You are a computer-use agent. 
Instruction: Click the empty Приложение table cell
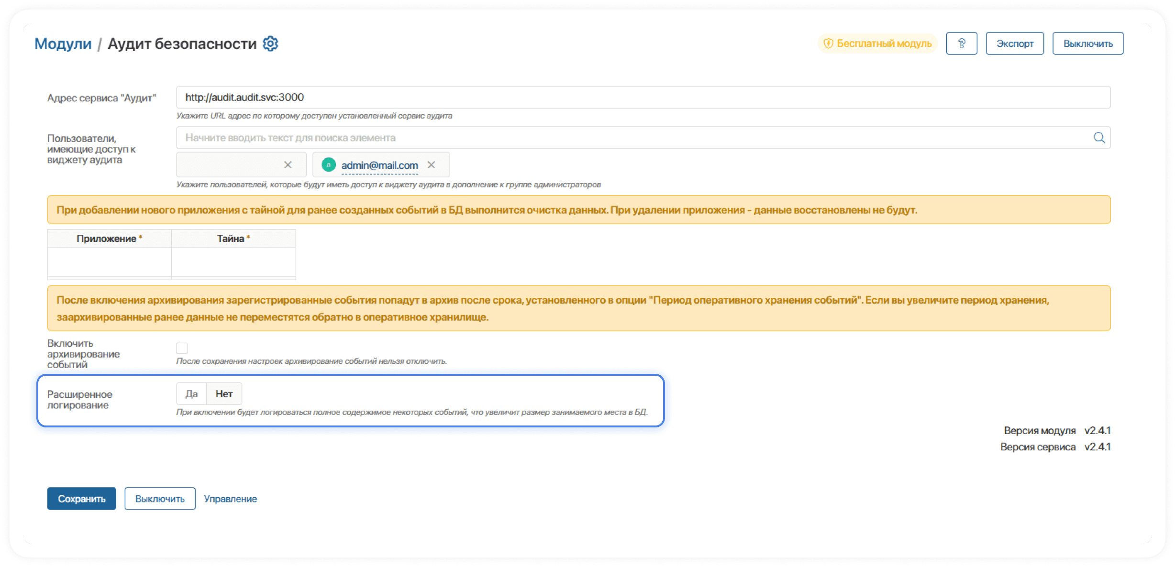pyautogui.click(x=109, y=262)
